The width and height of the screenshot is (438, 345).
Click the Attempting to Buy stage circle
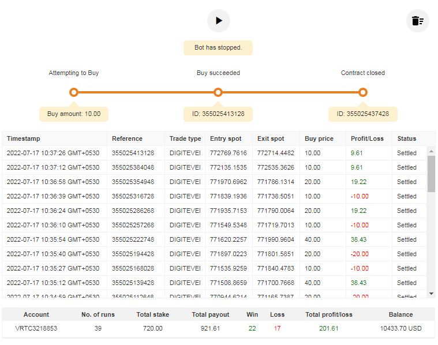click(73, 92)
